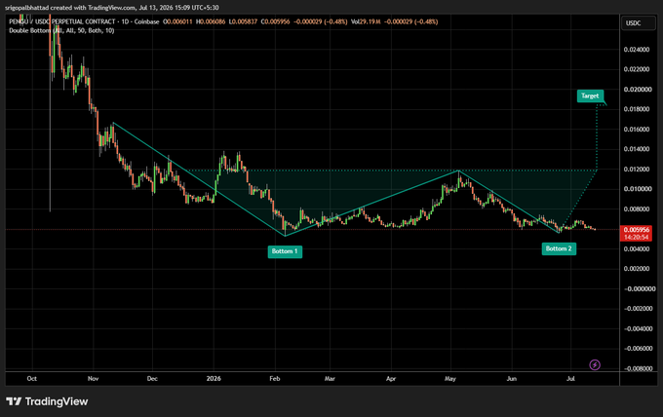
Task: Click the Bottom 2 pattern label
Action: 559,248
